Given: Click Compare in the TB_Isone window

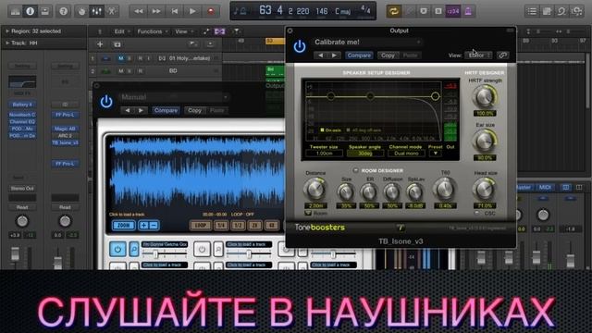Looking at the screenshot, I should tap(359, 55).
